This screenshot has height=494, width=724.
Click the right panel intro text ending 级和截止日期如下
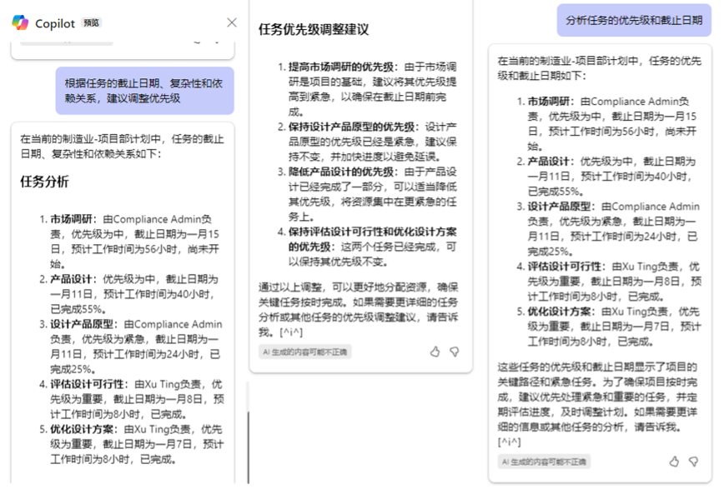point(600,67)
